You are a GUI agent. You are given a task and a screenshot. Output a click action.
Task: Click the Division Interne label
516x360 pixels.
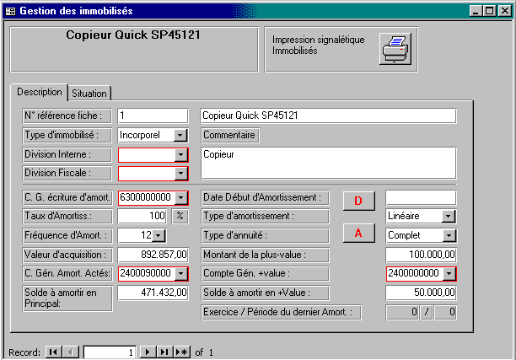67,154
